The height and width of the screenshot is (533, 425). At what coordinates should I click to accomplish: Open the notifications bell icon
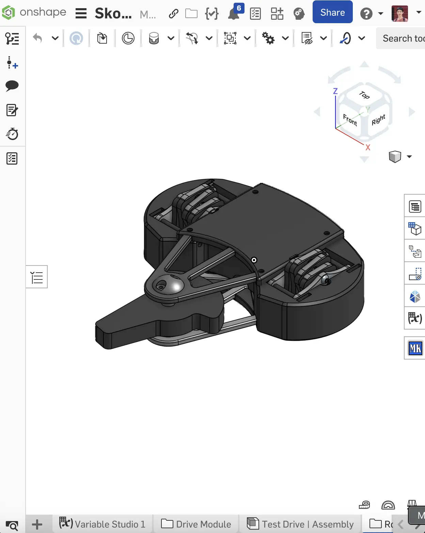point(234,14)
